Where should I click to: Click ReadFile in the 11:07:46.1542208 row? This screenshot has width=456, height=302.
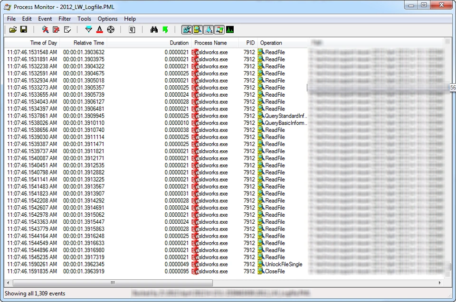[x=275, y=201]
